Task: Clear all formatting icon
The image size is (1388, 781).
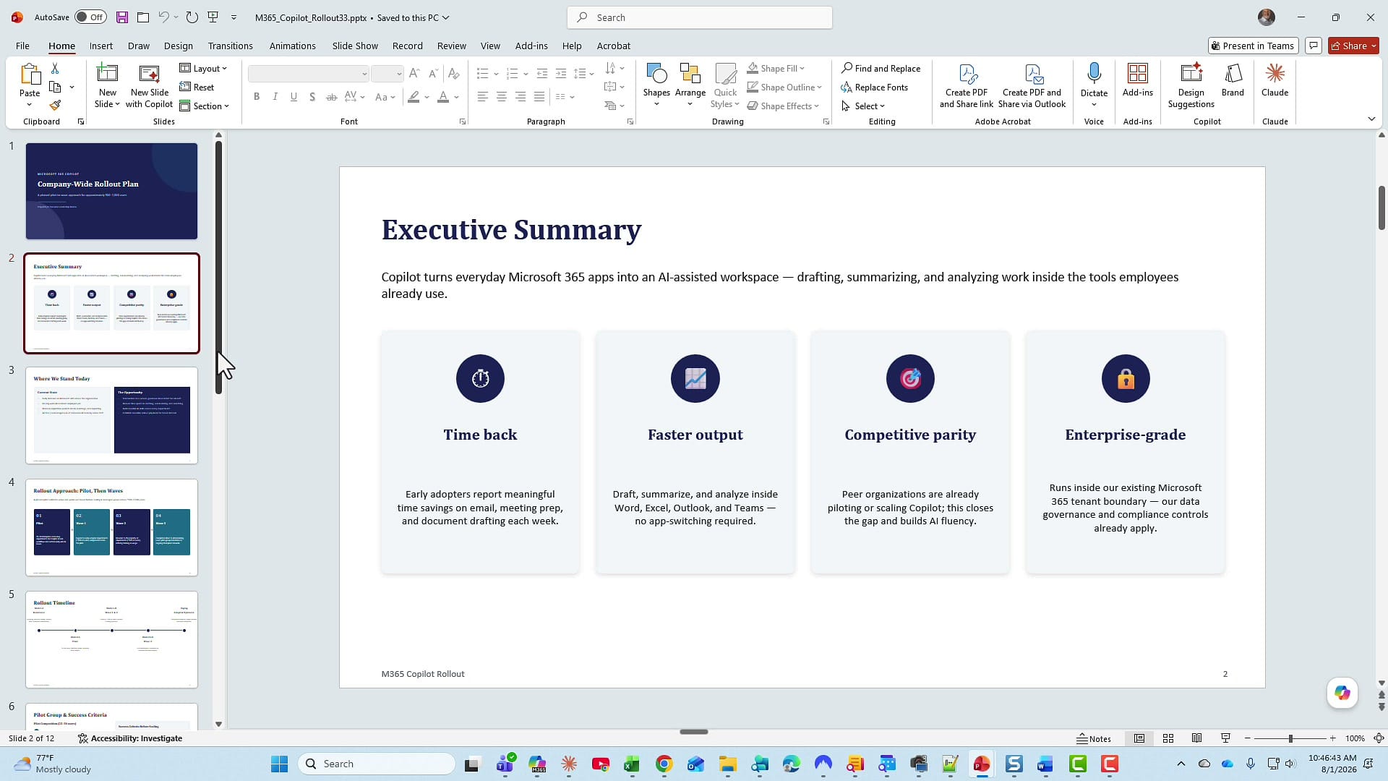Action: (x=453, y=73)
